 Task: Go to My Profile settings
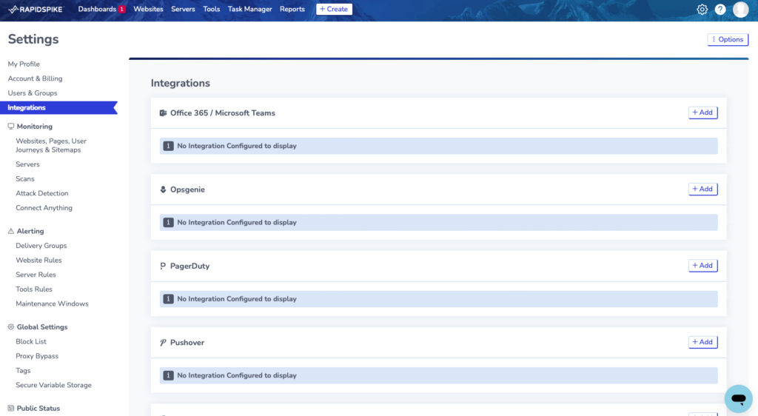tap(24, 64)
